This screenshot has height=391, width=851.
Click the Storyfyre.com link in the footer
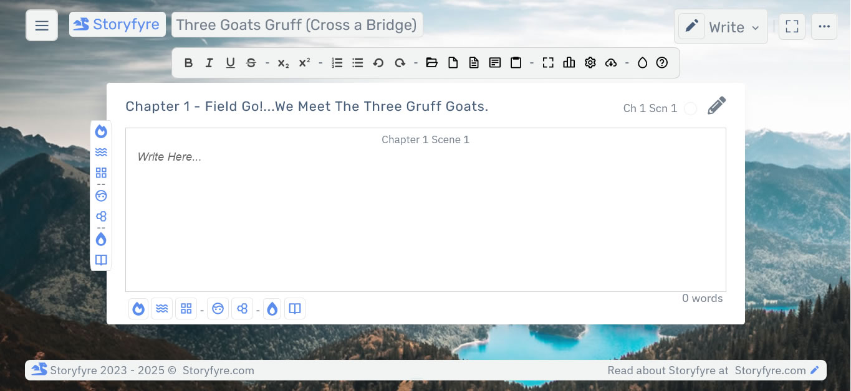click(771, 370)
